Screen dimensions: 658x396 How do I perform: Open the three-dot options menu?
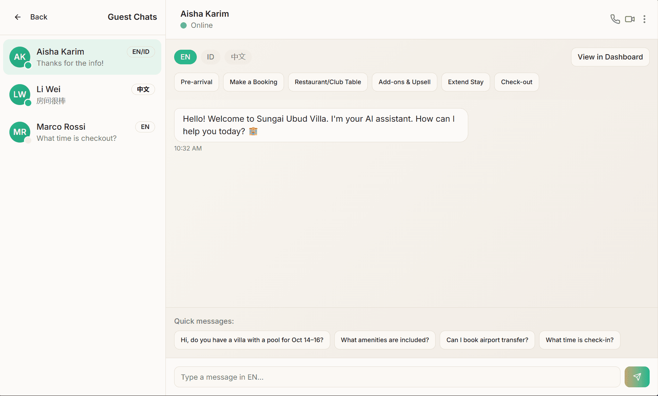(x=644, y=19)
